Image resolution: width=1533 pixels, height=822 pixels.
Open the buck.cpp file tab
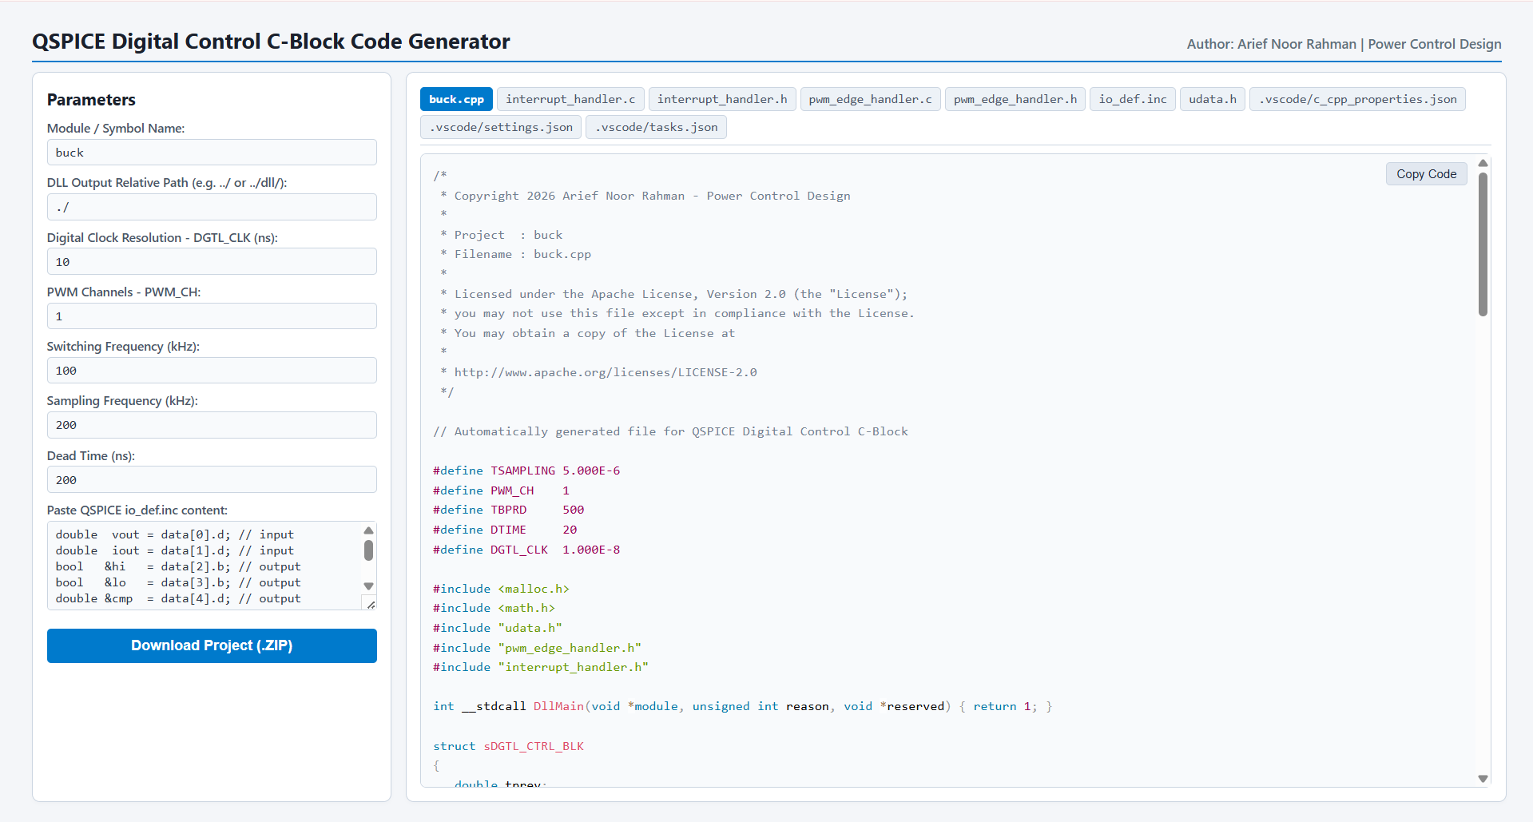[x=456, y=99]
